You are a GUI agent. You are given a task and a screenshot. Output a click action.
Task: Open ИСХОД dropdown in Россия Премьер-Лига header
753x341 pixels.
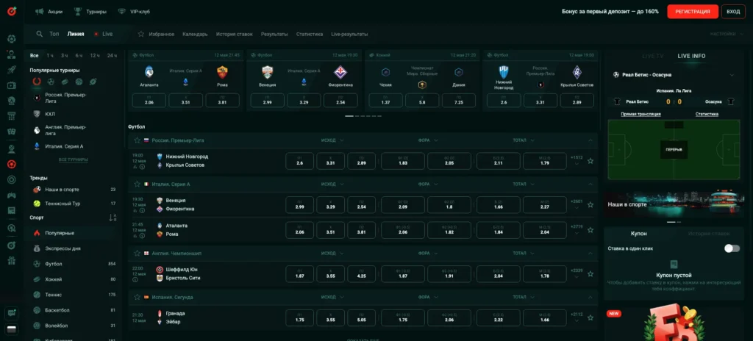coord(332,140)
